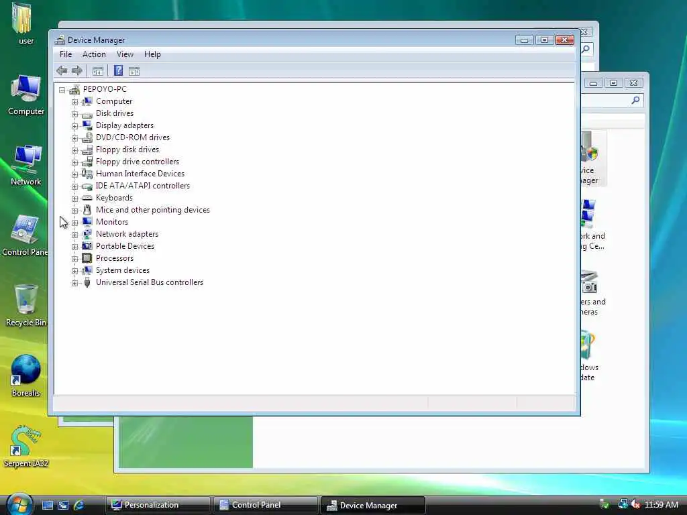This screenshot has height=515, width=687.
Task: Select the Network desktop icon
Action: click(26, 165)
